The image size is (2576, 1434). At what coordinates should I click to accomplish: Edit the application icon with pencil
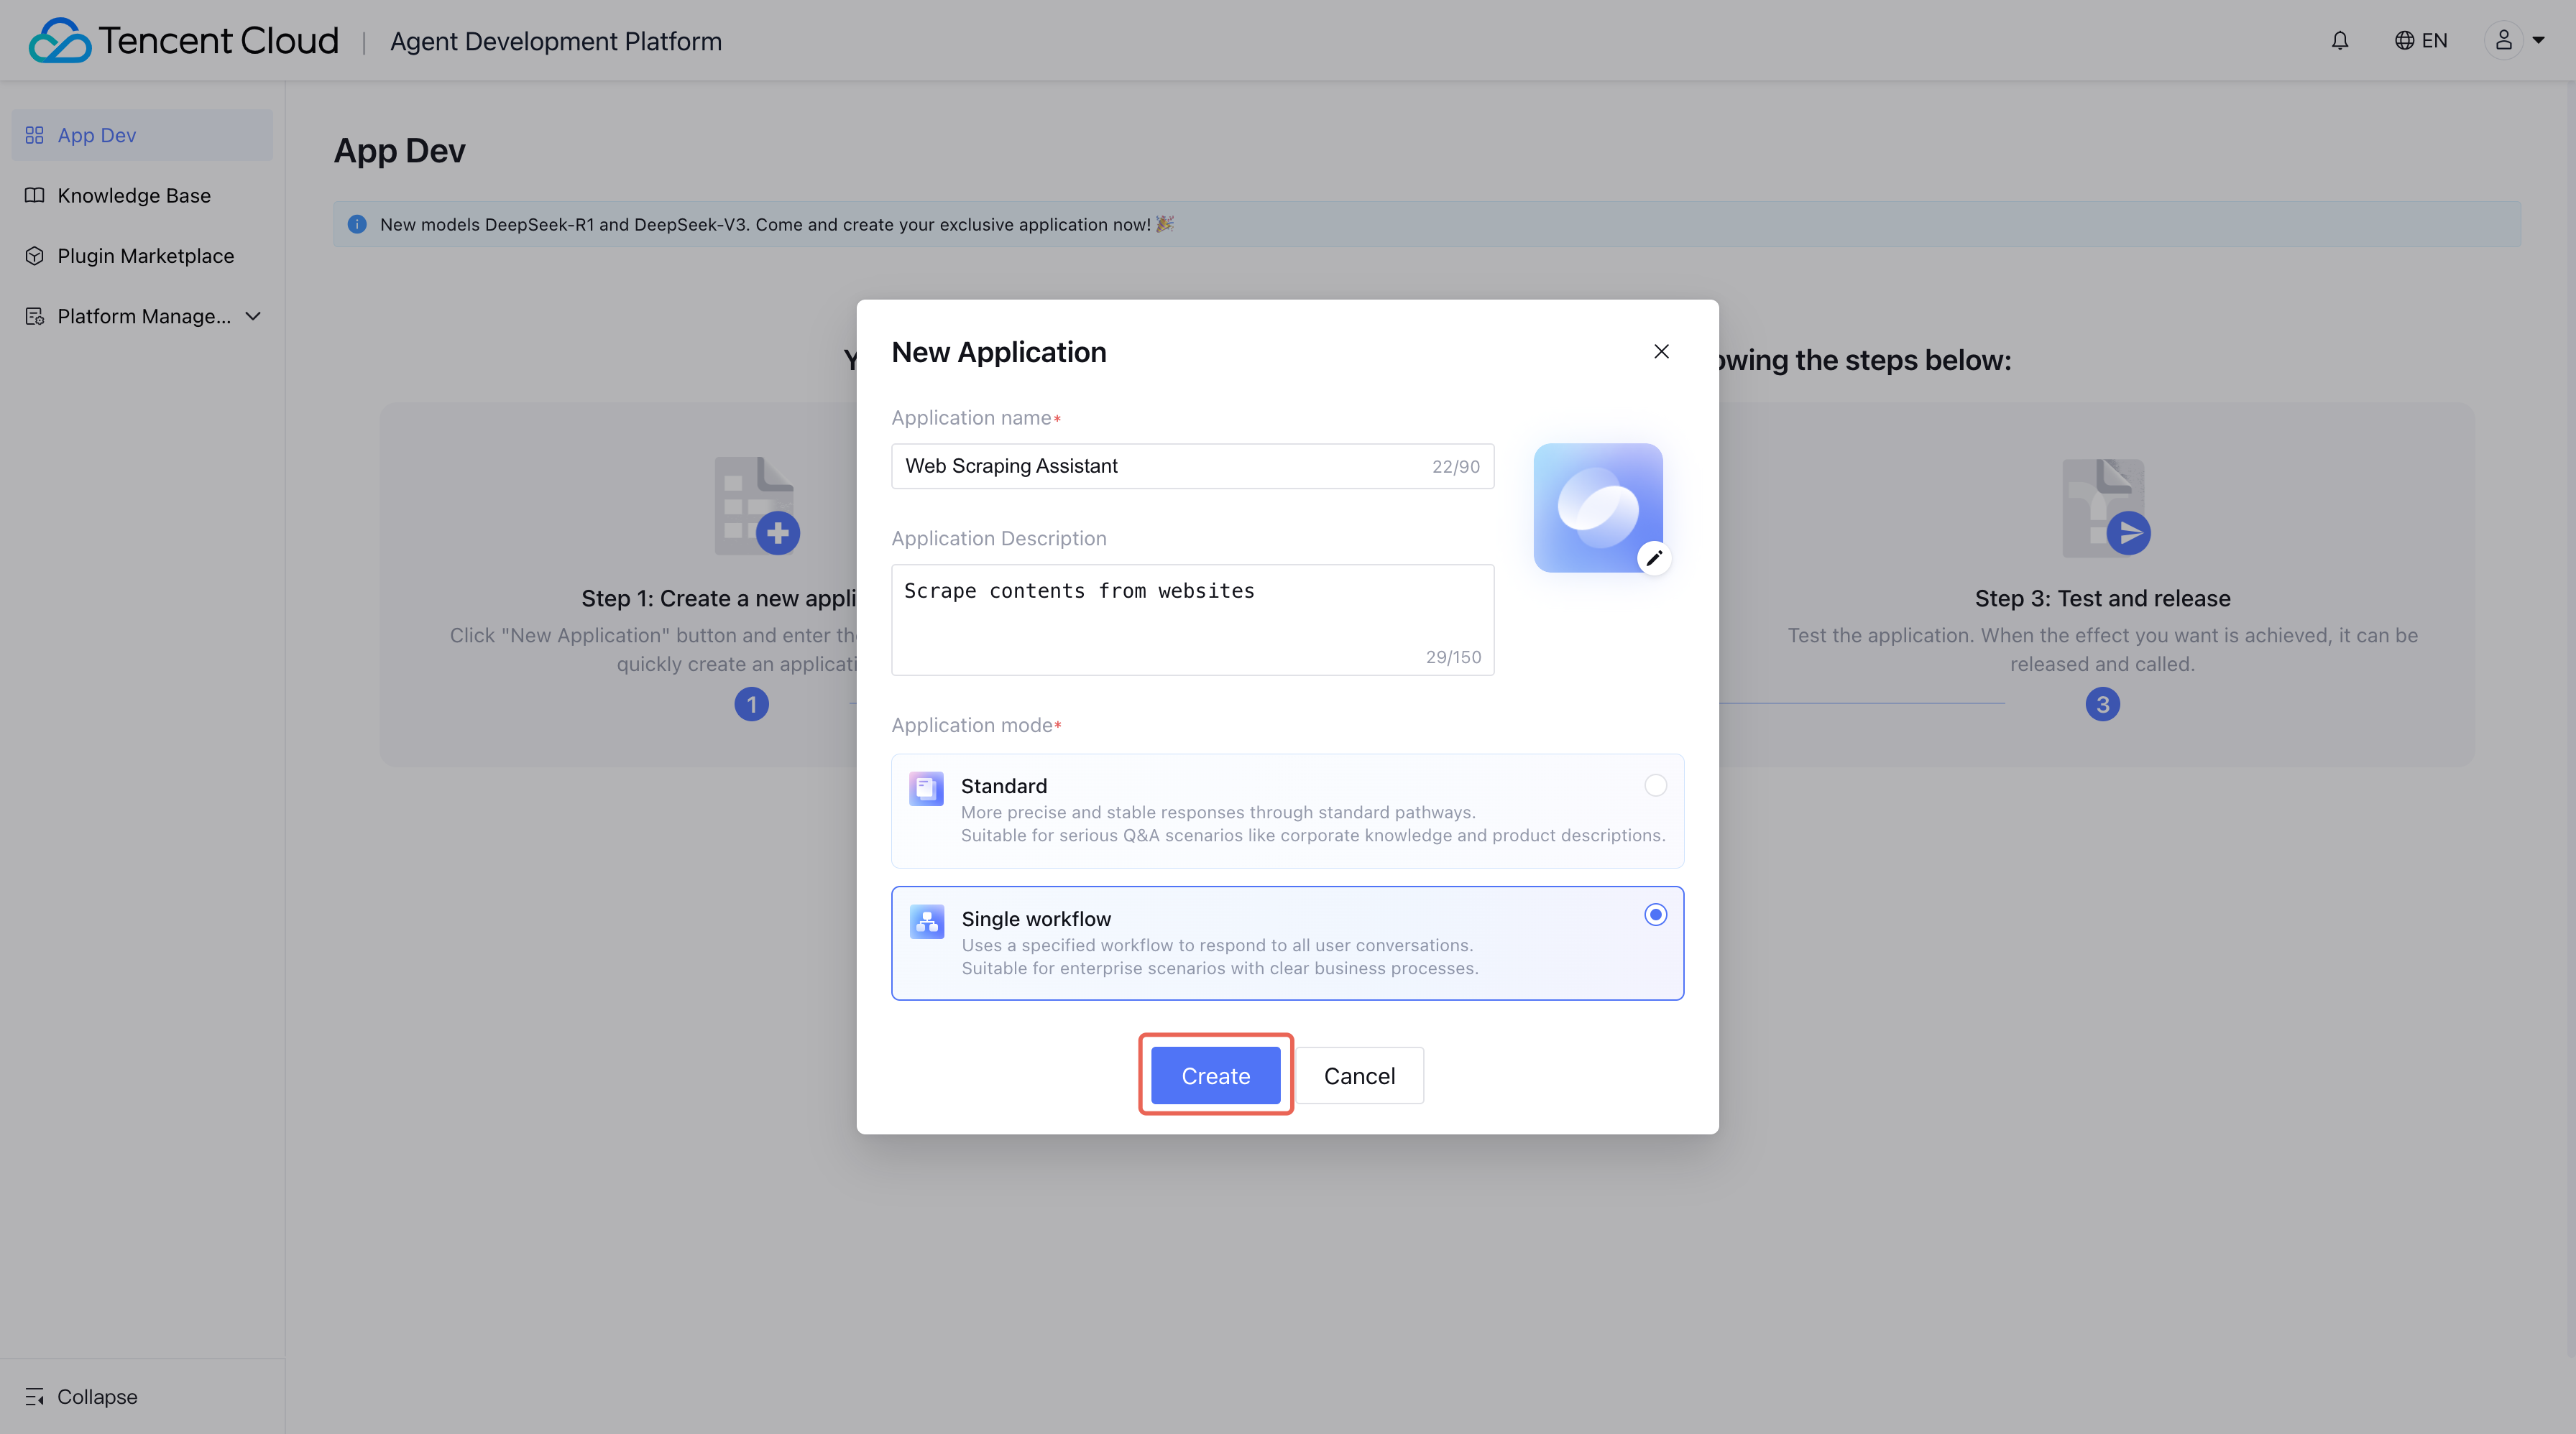tap(1654, 558)
